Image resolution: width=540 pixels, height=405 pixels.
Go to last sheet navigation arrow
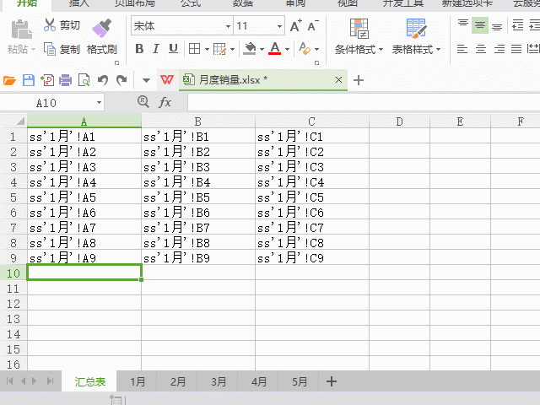point(51,381)
